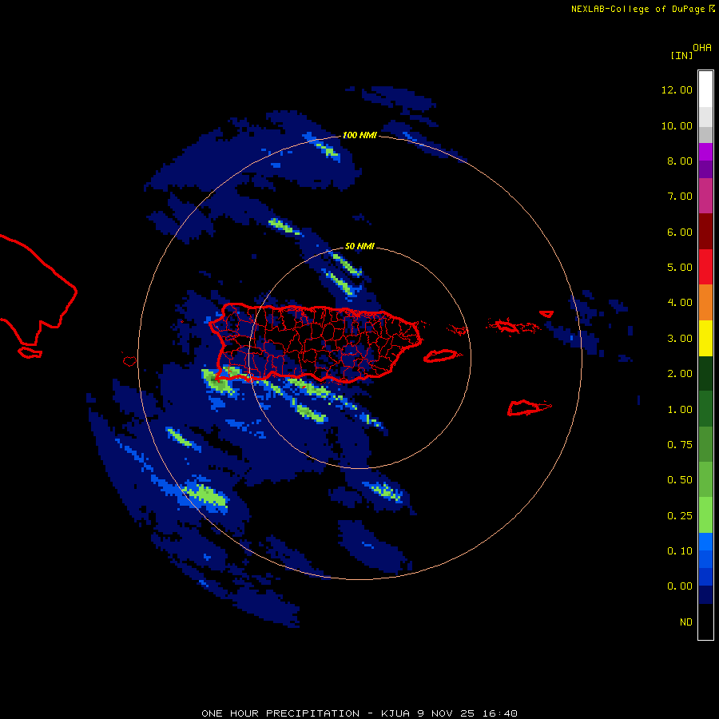Image resolution: width=719 pixels, height=719 pixels.
Task: Click the 5.00 legend value
Action: tap(680, 268)
